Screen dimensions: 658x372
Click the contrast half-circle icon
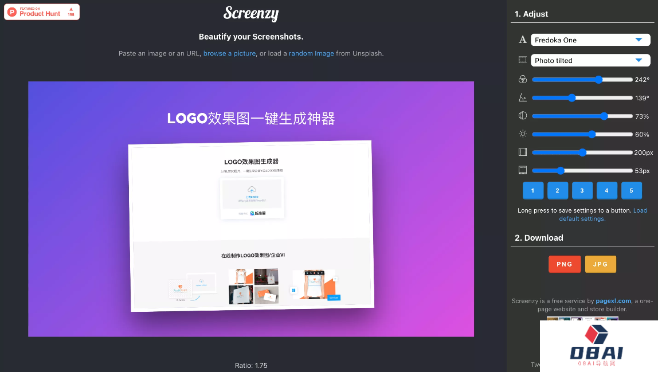[x=522, y=115]
